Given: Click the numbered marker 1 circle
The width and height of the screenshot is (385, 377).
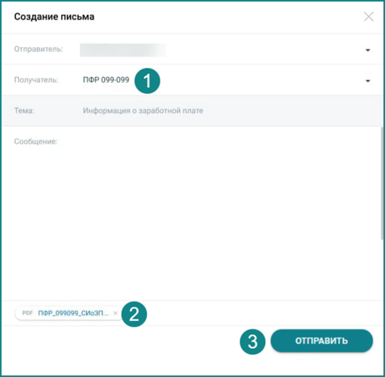Looking at the screenshot, I should pyautogui.click(x=148, y=81).
